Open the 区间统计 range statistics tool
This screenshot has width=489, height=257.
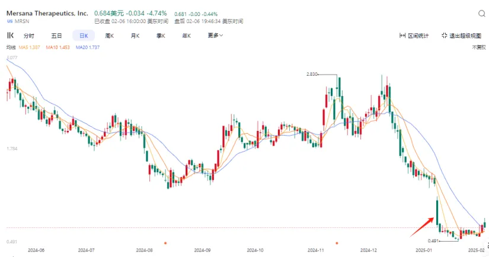416,36
